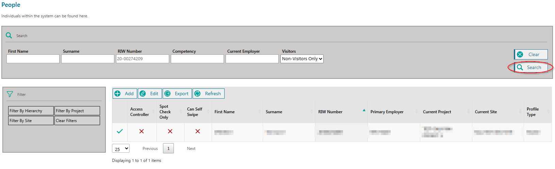Click sort arrow on RIW Number column

364,110
